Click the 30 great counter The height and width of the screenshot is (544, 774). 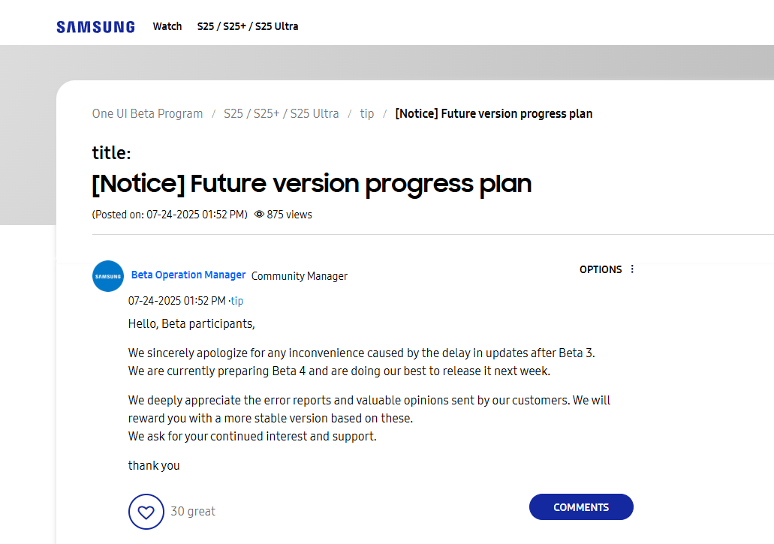(x=193, y=511)
